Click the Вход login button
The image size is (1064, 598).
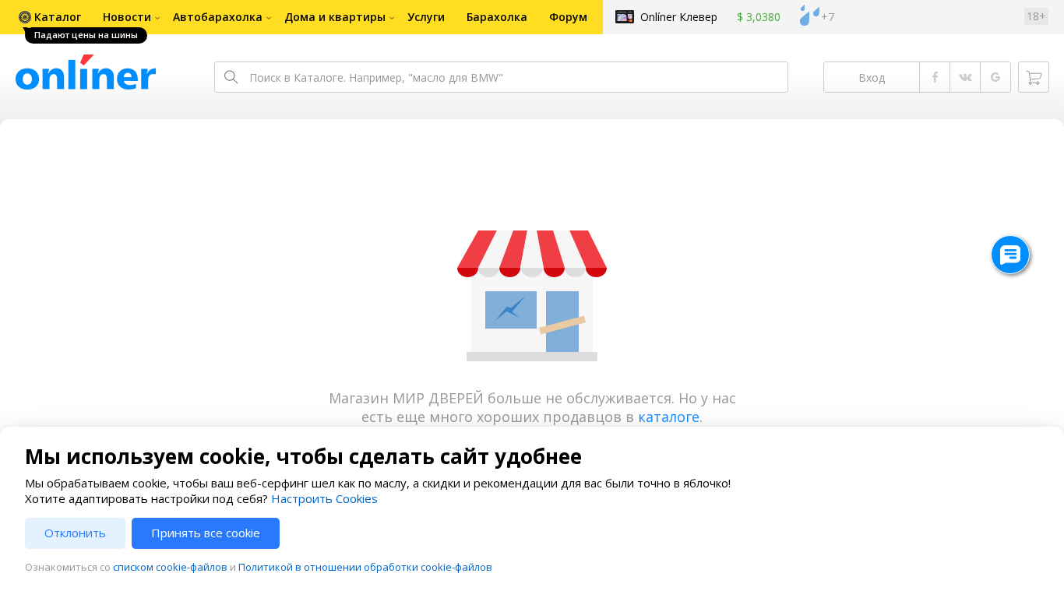872,77
